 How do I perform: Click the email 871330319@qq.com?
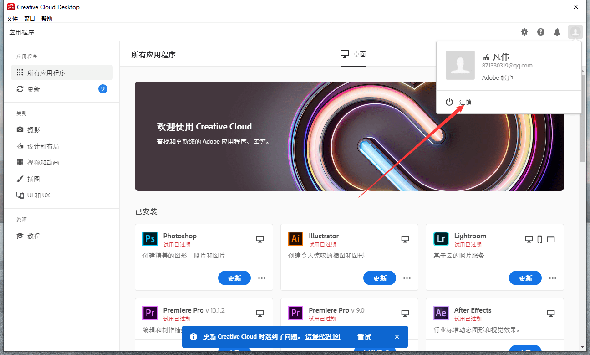pyautogui.click(x=507, y=66)
